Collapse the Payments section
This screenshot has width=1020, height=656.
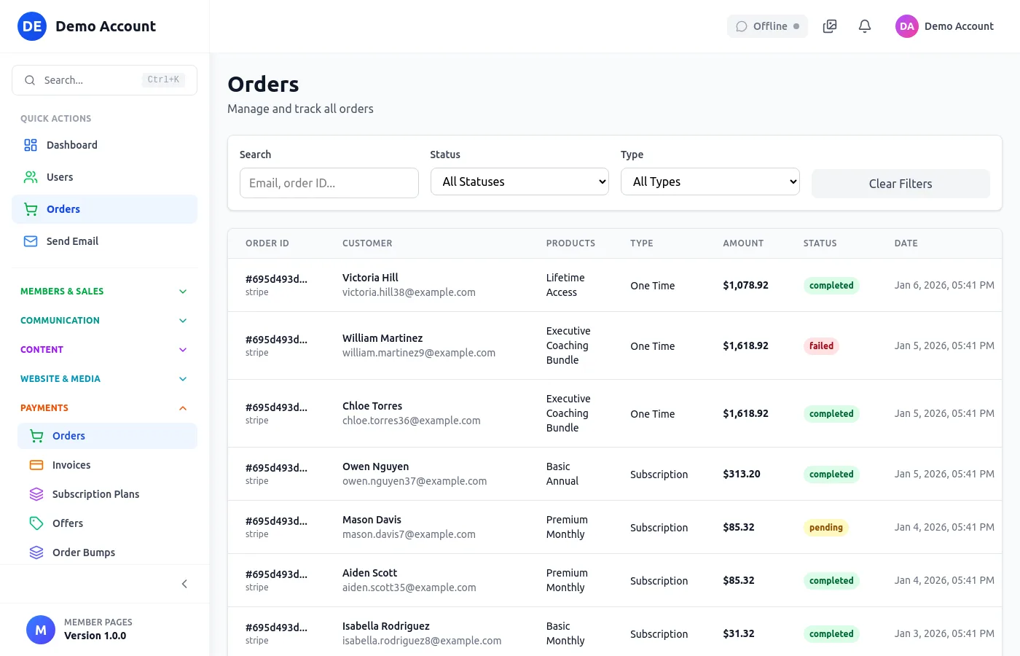point(104,408)
